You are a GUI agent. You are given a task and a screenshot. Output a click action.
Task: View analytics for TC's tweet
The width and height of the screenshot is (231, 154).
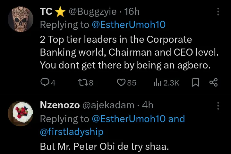(158, 83)
